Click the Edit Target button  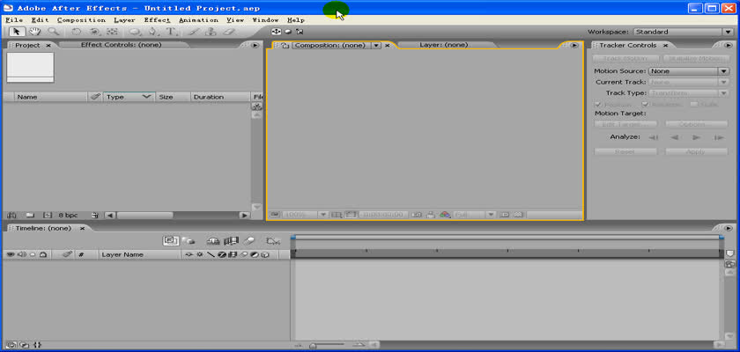coord(625,124)
